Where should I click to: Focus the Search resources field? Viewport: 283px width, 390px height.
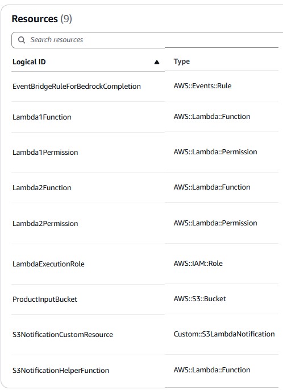tap(147, 40)
